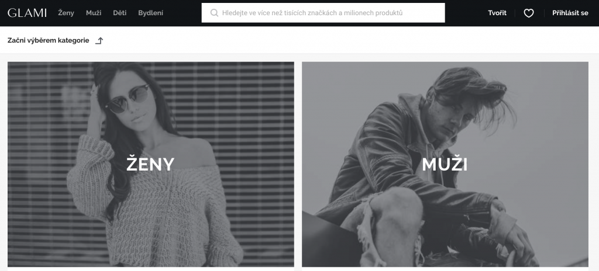Select Bydlení in the top navigation
Viewport: 599px width, 271px height.
pos(150,13)
